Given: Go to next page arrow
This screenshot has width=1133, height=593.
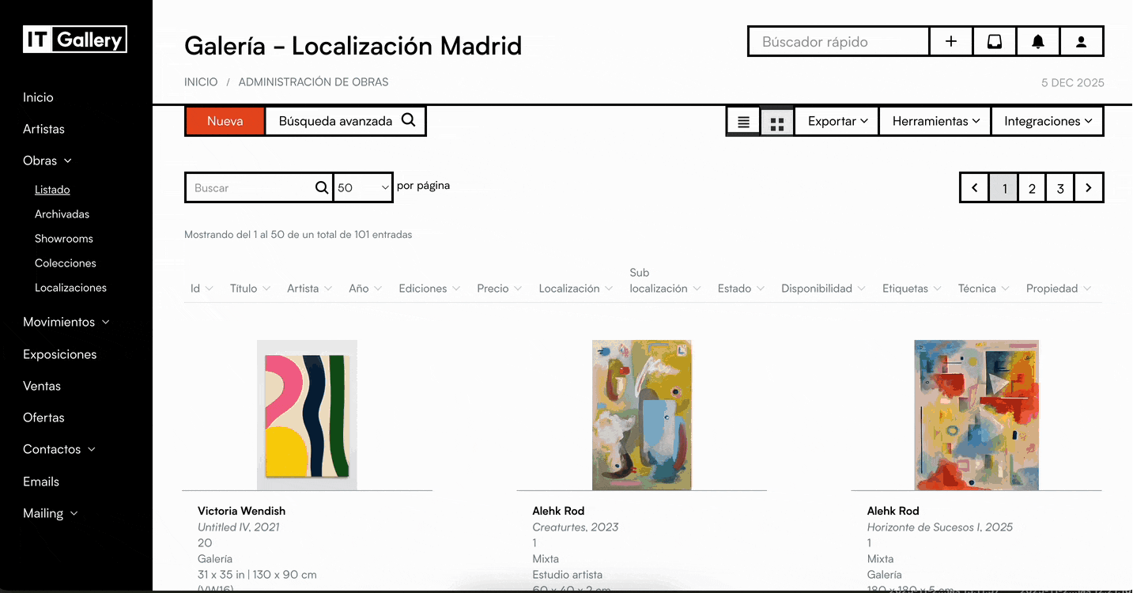Looking at the screenshot, I should point(1089,188).
